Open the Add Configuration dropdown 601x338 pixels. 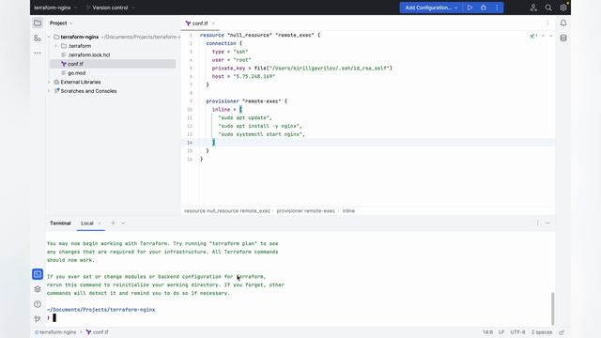point(431,8)
